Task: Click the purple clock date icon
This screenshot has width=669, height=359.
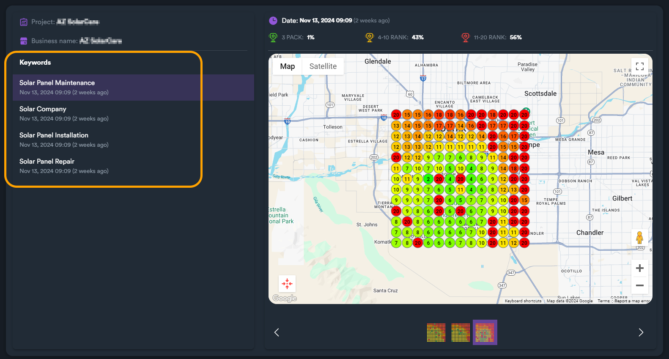Action: pos(273,20)
